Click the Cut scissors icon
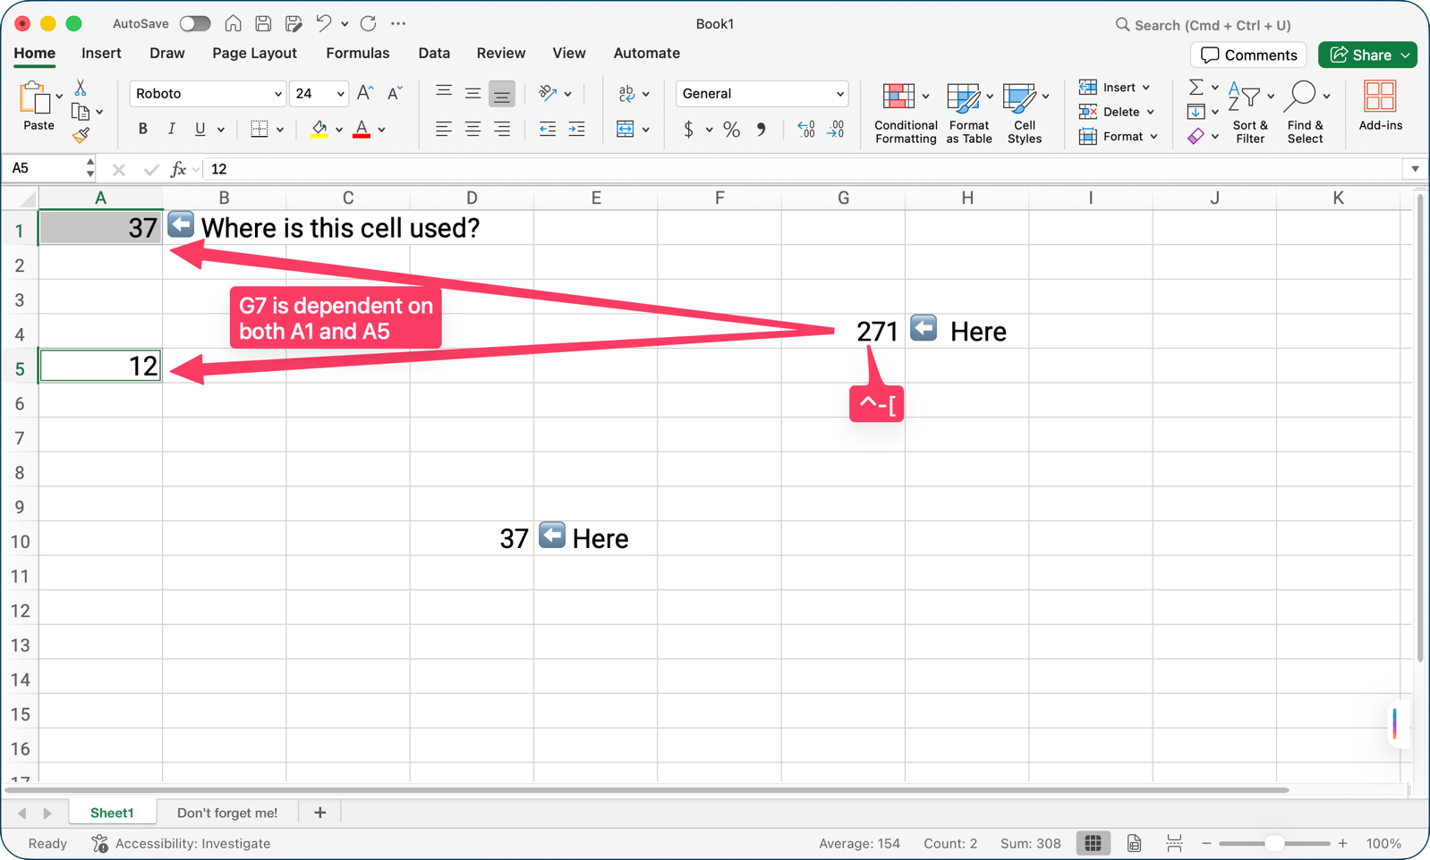1430x860 pixels. point(81,88)
